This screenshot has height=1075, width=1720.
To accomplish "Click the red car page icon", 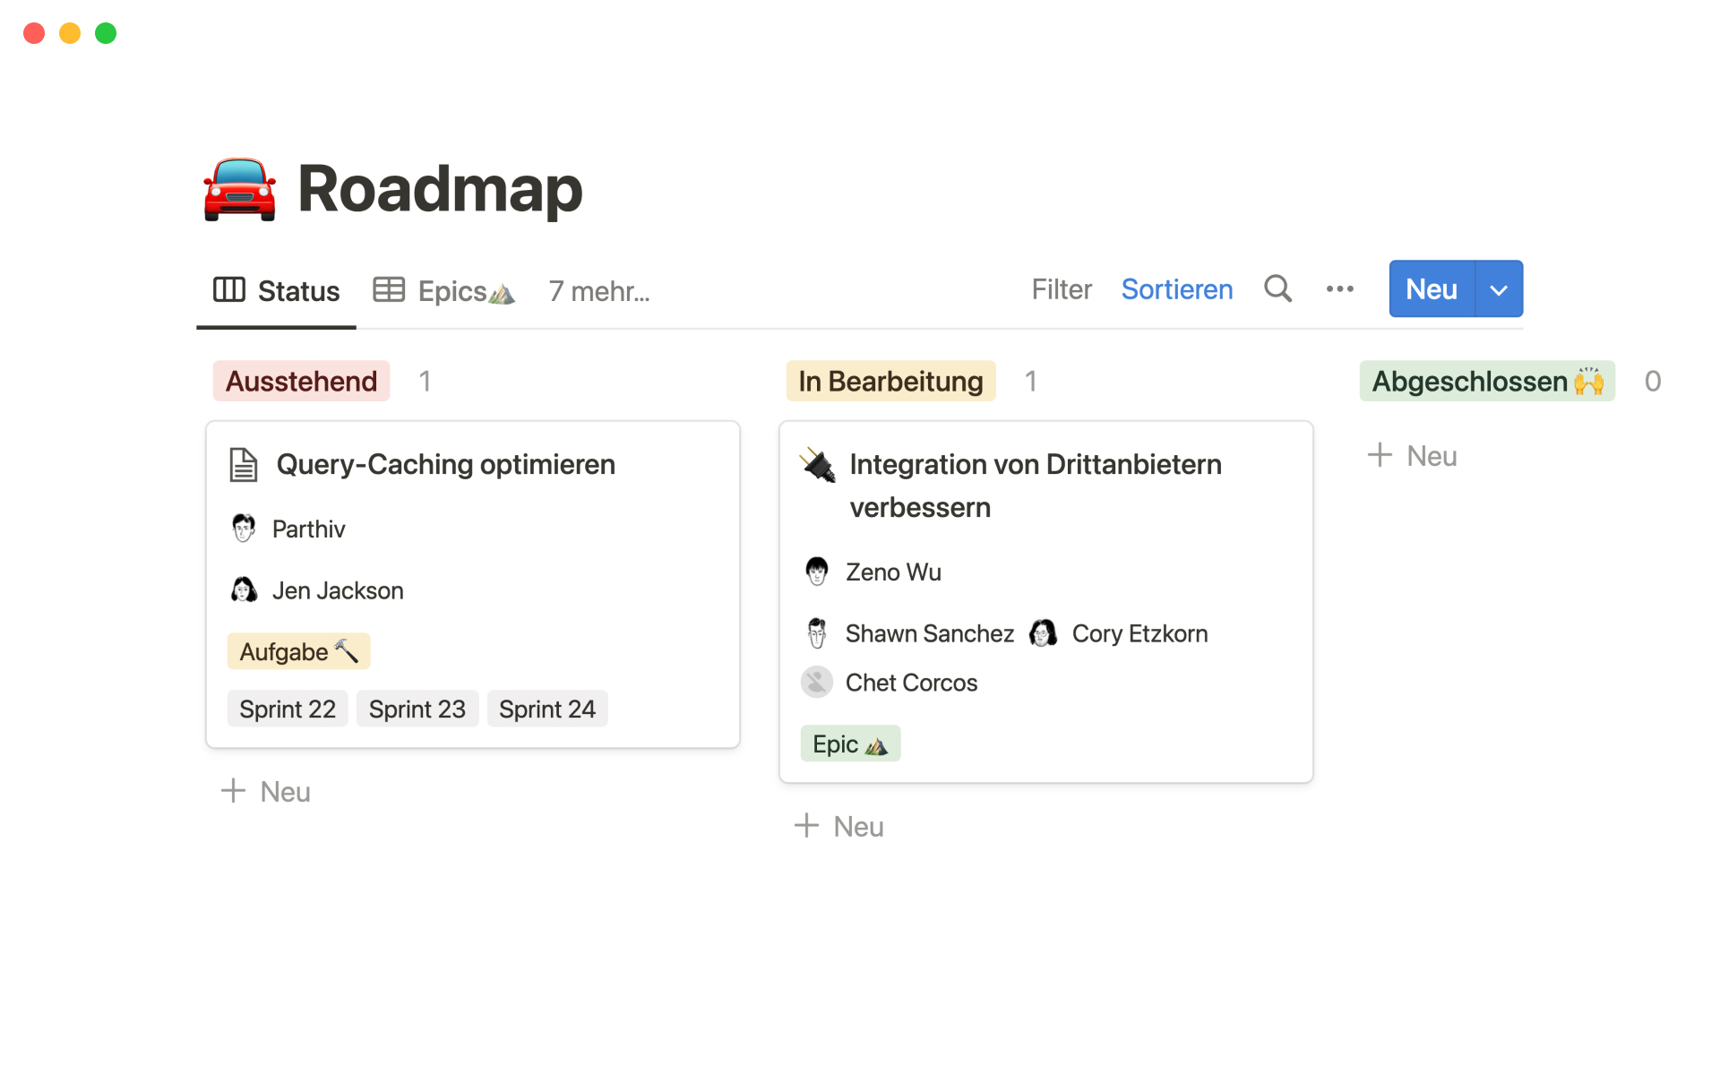I will [239, 190].
